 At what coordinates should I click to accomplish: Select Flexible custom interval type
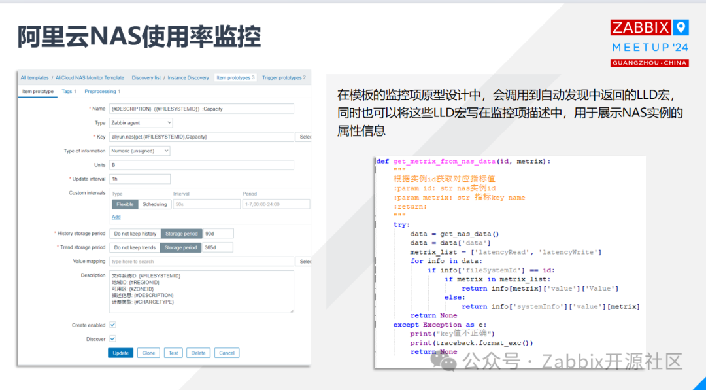tap(125, 204)
